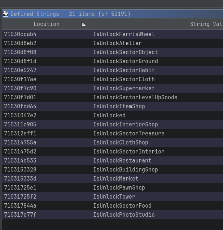Select address 71030d8f1d
Screen dimensions: 223x230
pos(20,61)
